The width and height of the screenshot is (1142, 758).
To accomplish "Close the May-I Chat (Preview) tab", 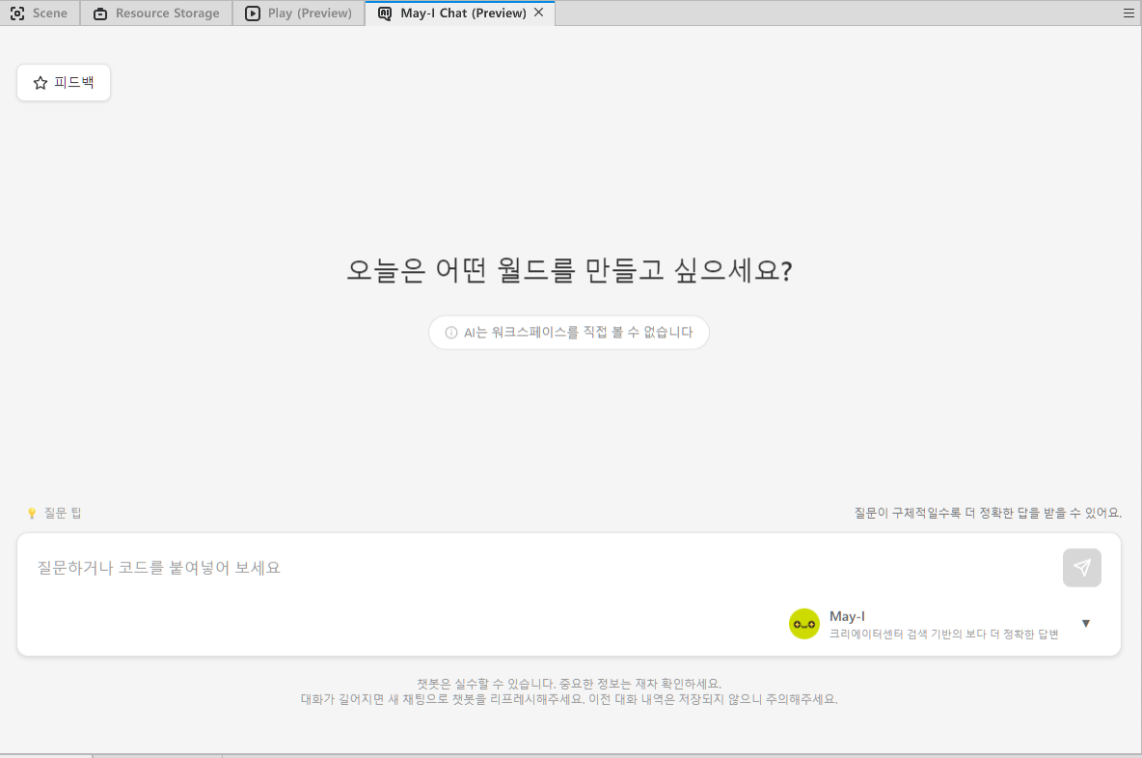I will (x=539, y=13).
